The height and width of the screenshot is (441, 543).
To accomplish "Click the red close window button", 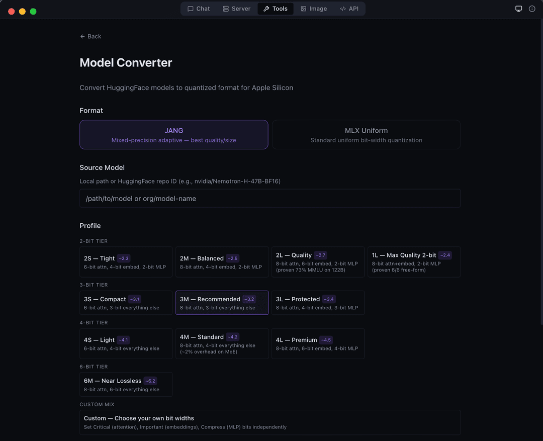I will [x=12, y=12].
